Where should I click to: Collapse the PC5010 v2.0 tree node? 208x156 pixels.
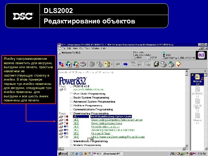71,86
